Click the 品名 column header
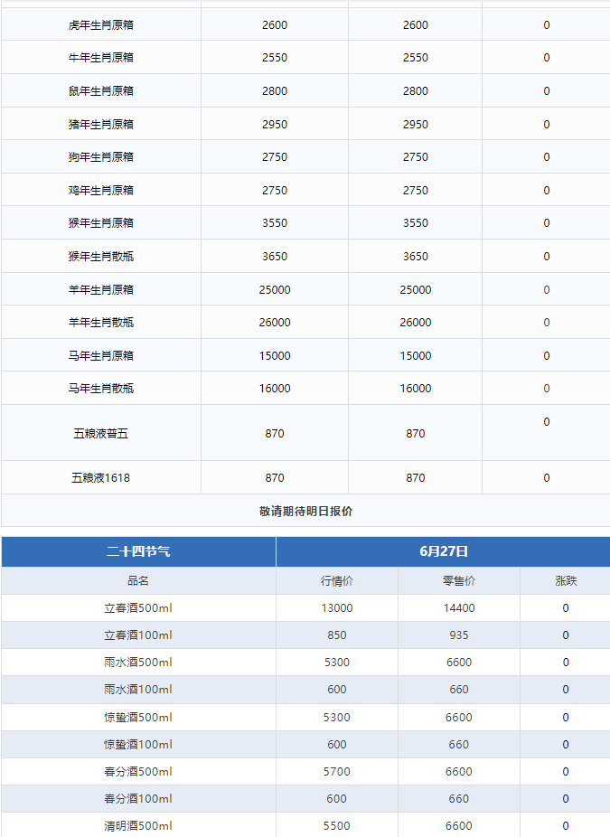 click(138, 581)
